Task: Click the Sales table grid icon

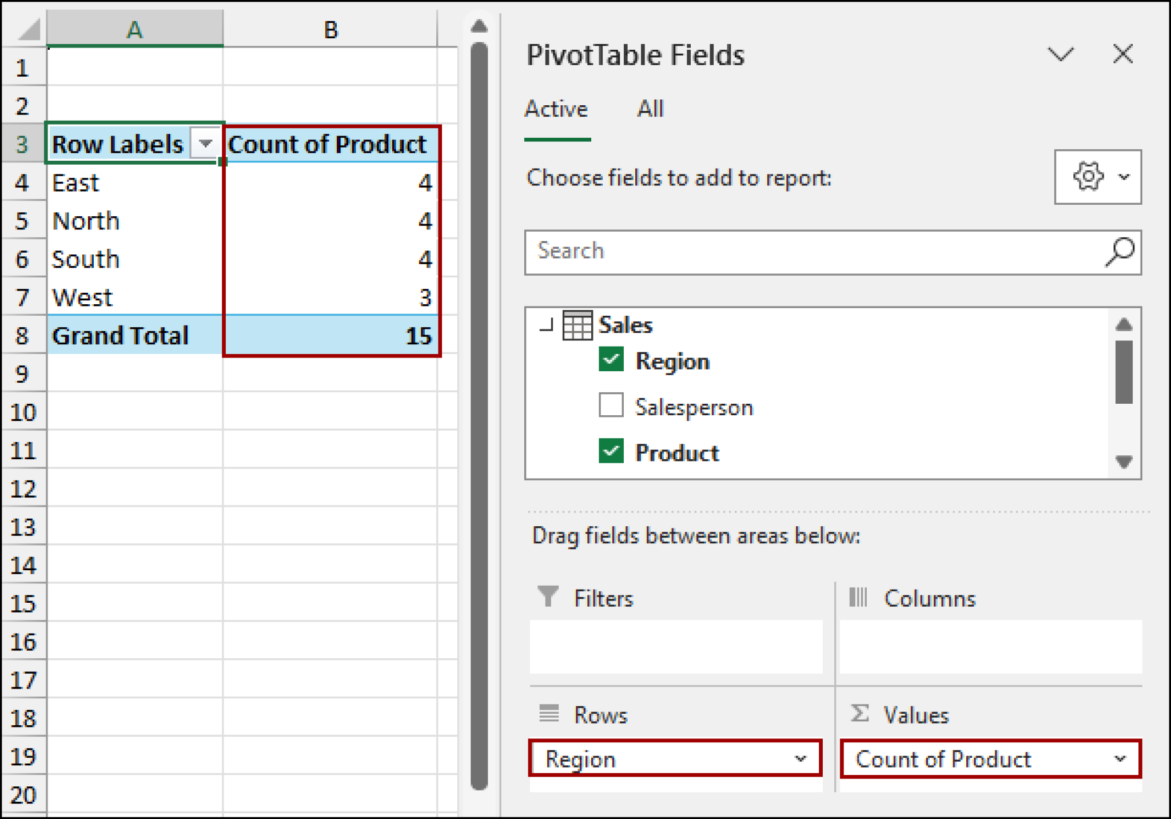Action: point(577,325)
